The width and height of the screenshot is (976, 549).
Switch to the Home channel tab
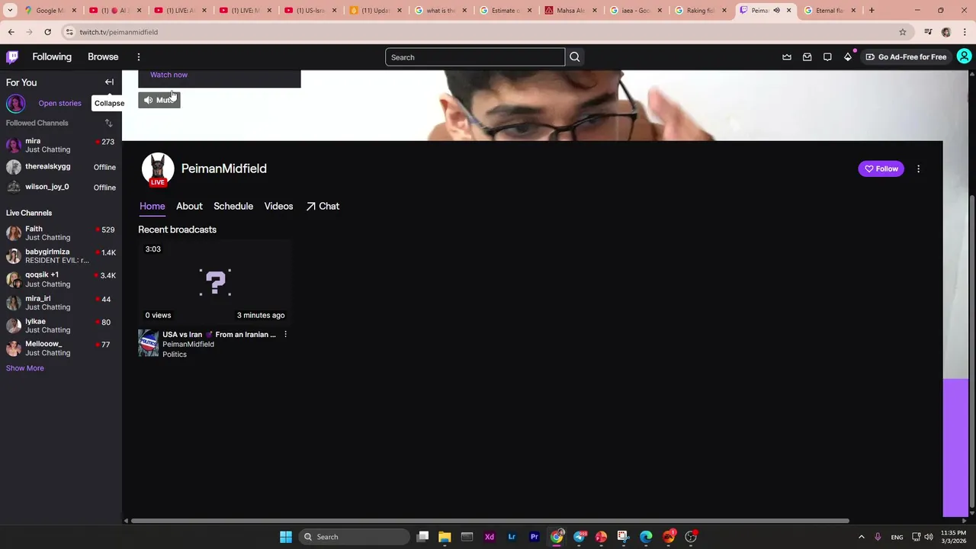(152, 206)
